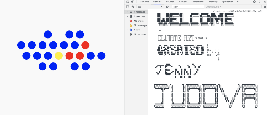Select the No errors filter row

click(136, 21)
